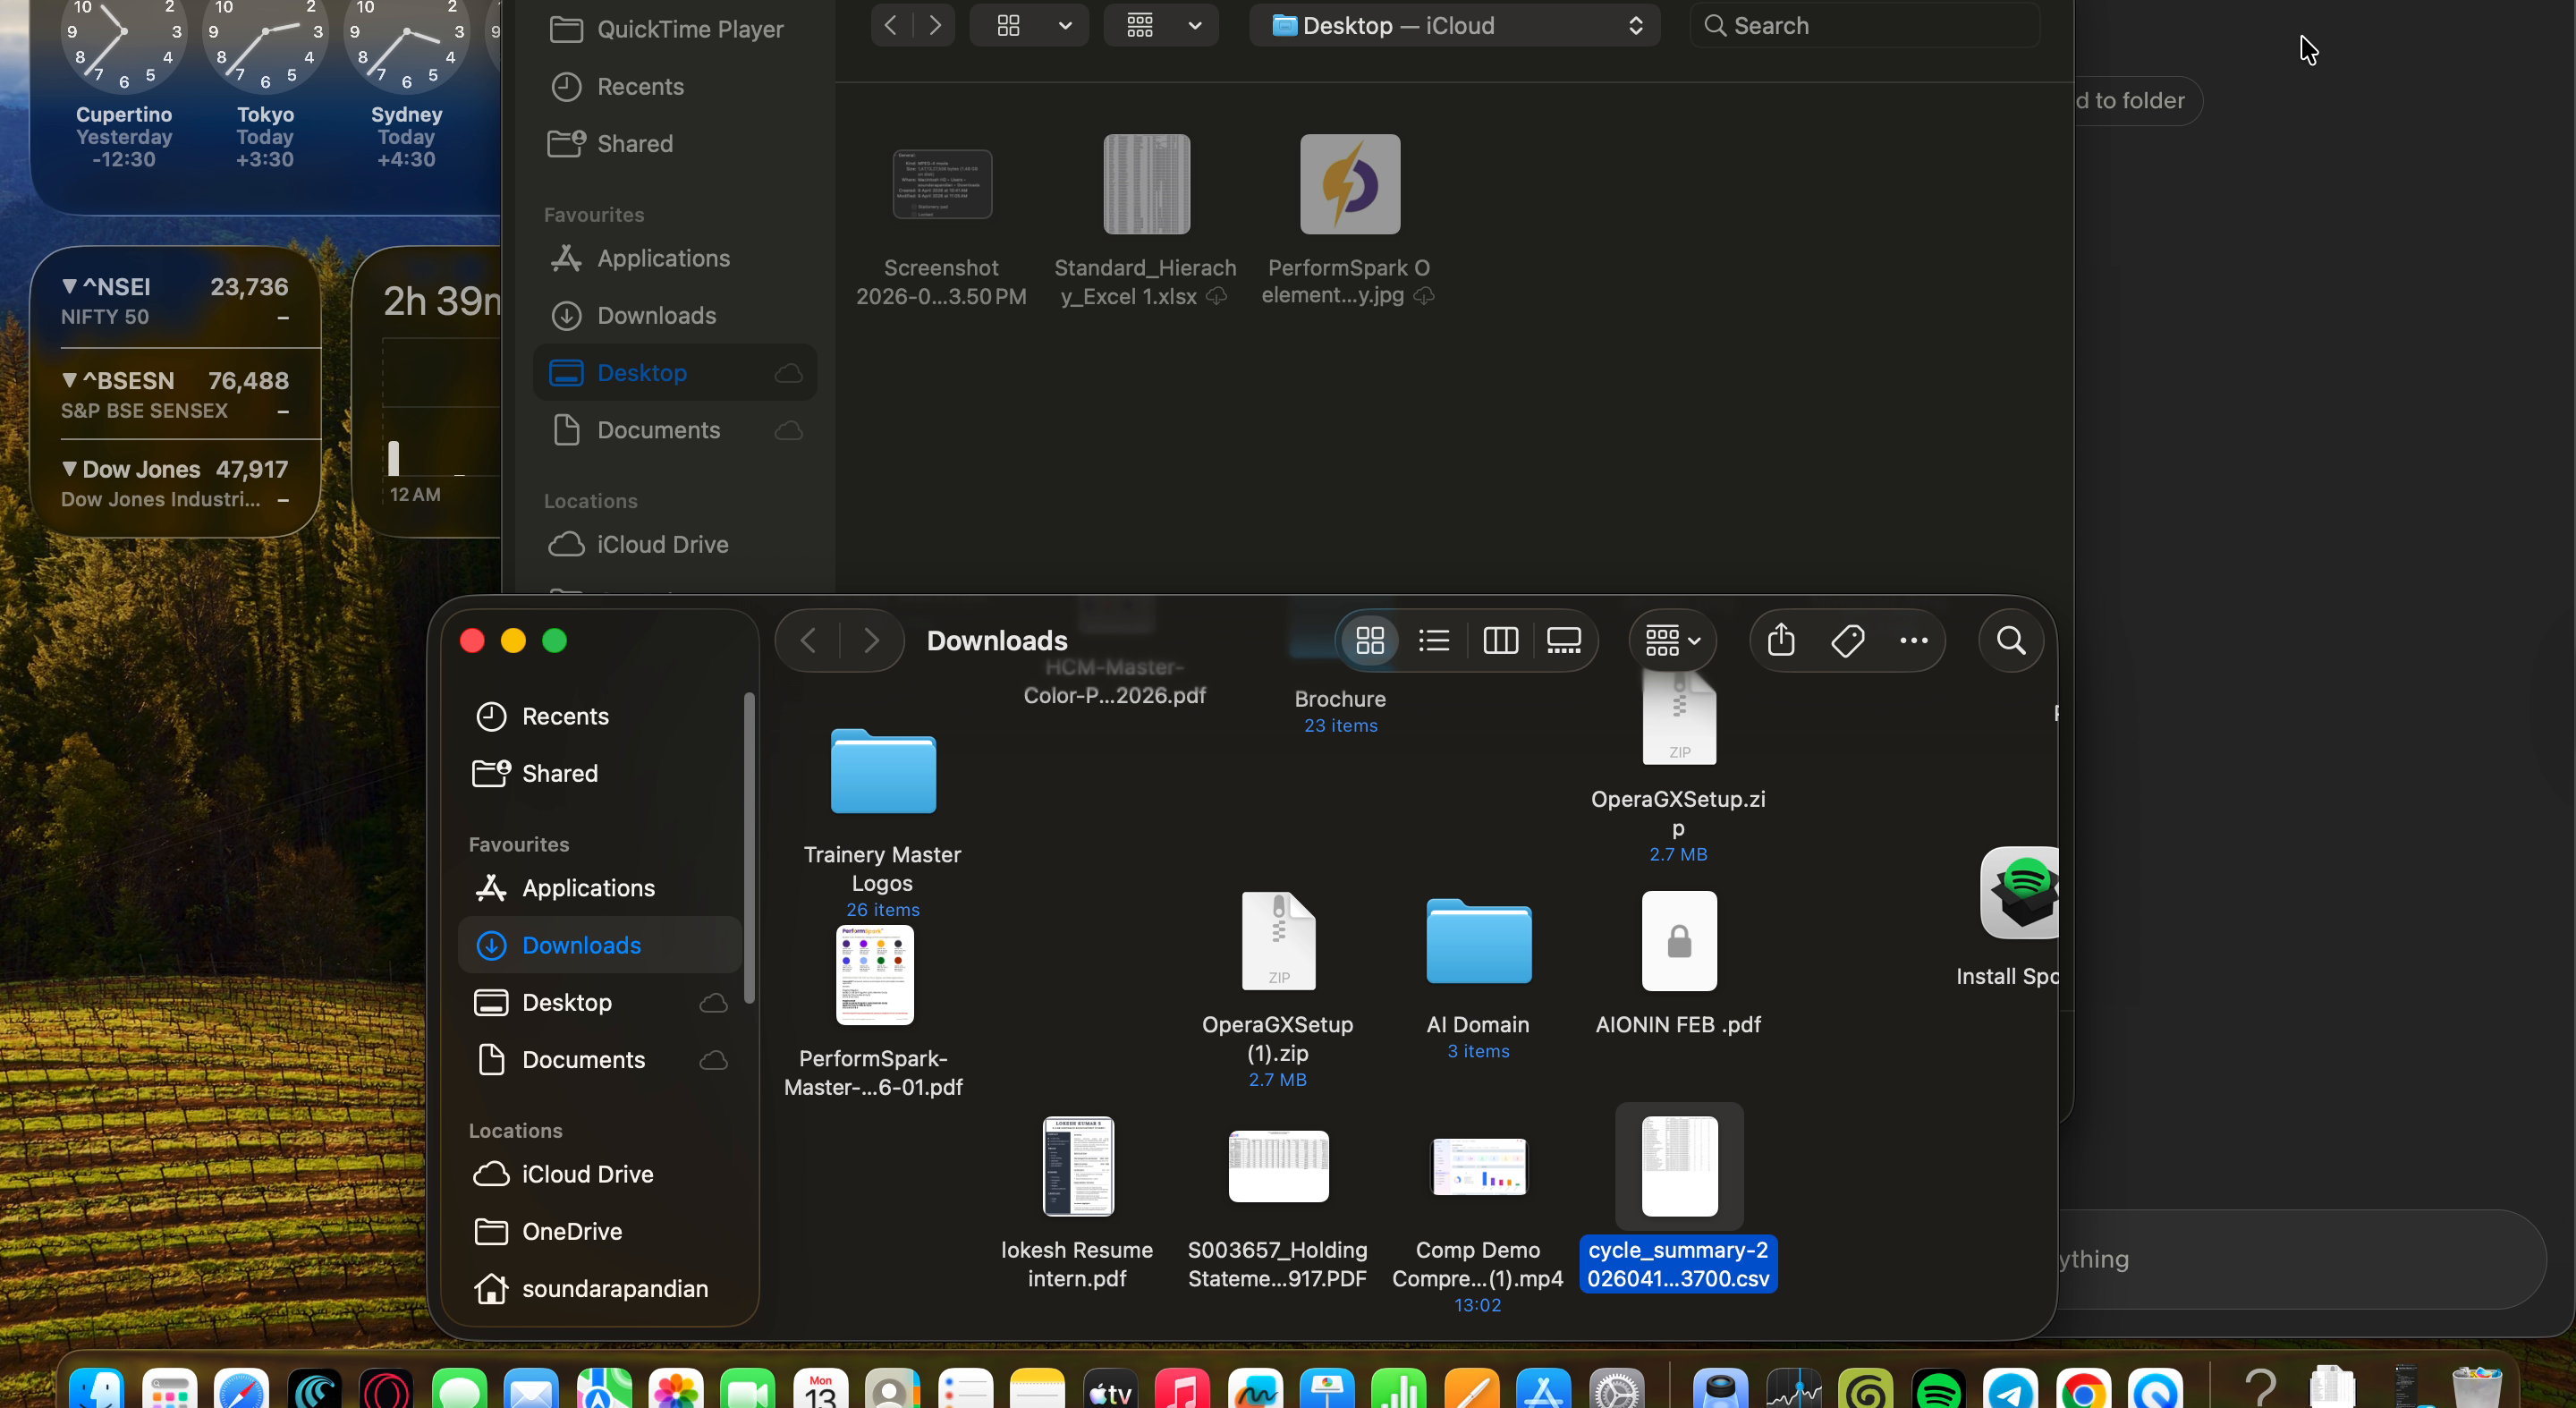Select OneDrive location in sidebar
This screenshot has width=2576, height=1408.
coord(572,1230)
